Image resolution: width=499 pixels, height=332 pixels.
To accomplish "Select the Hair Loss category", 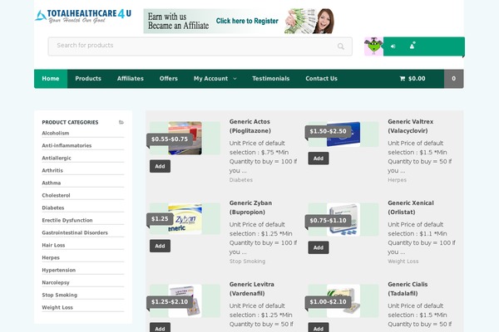I will point(53,245).
